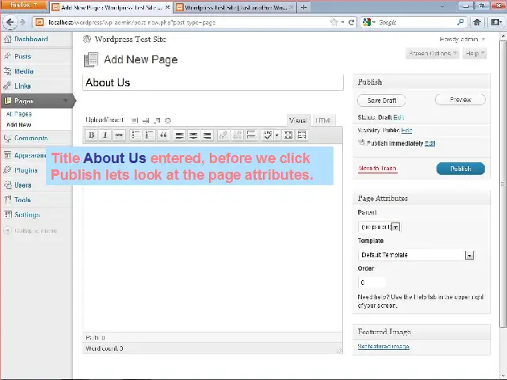Image resolution: width=507 pixels, height=380 pixels.
Task: Click the unlink icon
Action: (x=238, y=135)
